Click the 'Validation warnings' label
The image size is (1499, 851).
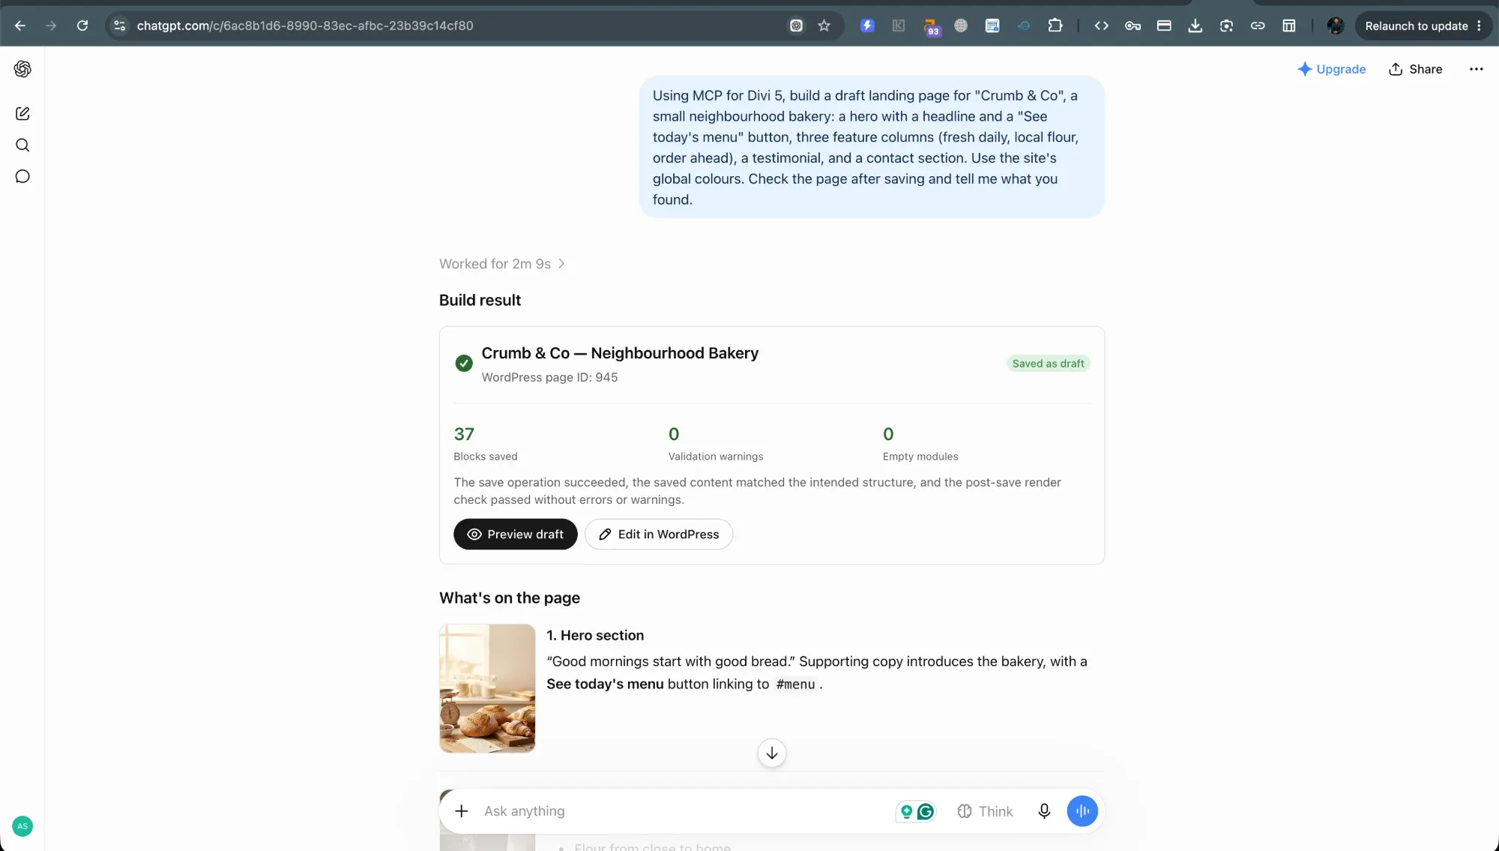pos(716,456)
